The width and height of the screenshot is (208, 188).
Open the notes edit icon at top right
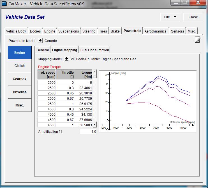[x=197, y=40]
